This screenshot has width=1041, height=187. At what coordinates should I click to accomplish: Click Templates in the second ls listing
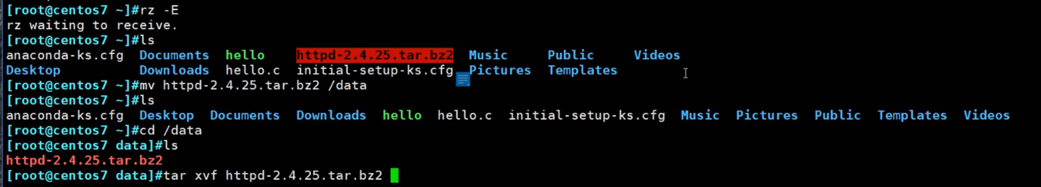pyautogui.click(x=912, y=115)
